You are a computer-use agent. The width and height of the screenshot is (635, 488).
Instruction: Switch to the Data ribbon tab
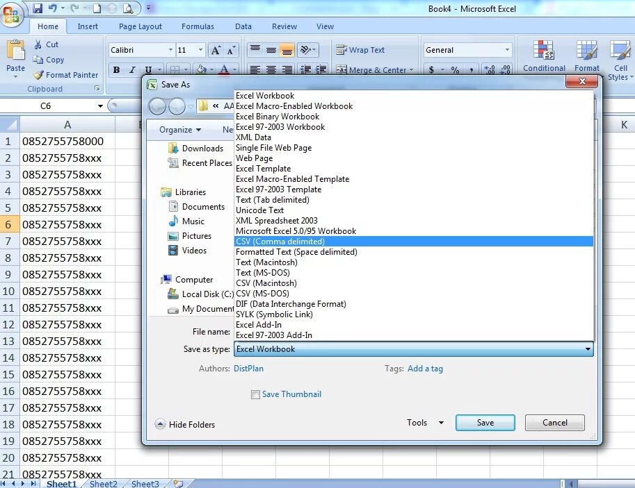[x=243, y=26]
